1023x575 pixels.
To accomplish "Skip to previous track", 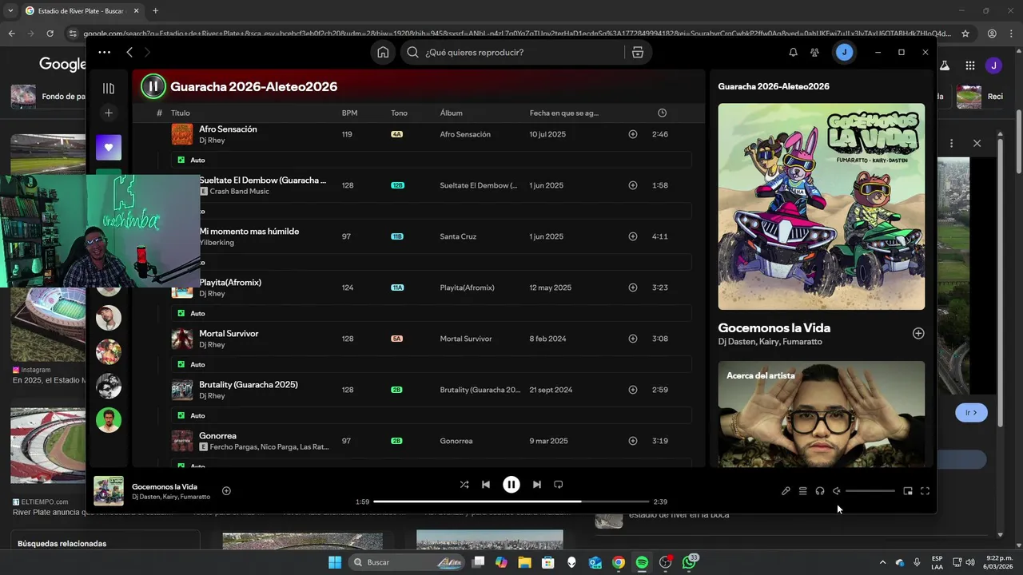I will (486, 484).
